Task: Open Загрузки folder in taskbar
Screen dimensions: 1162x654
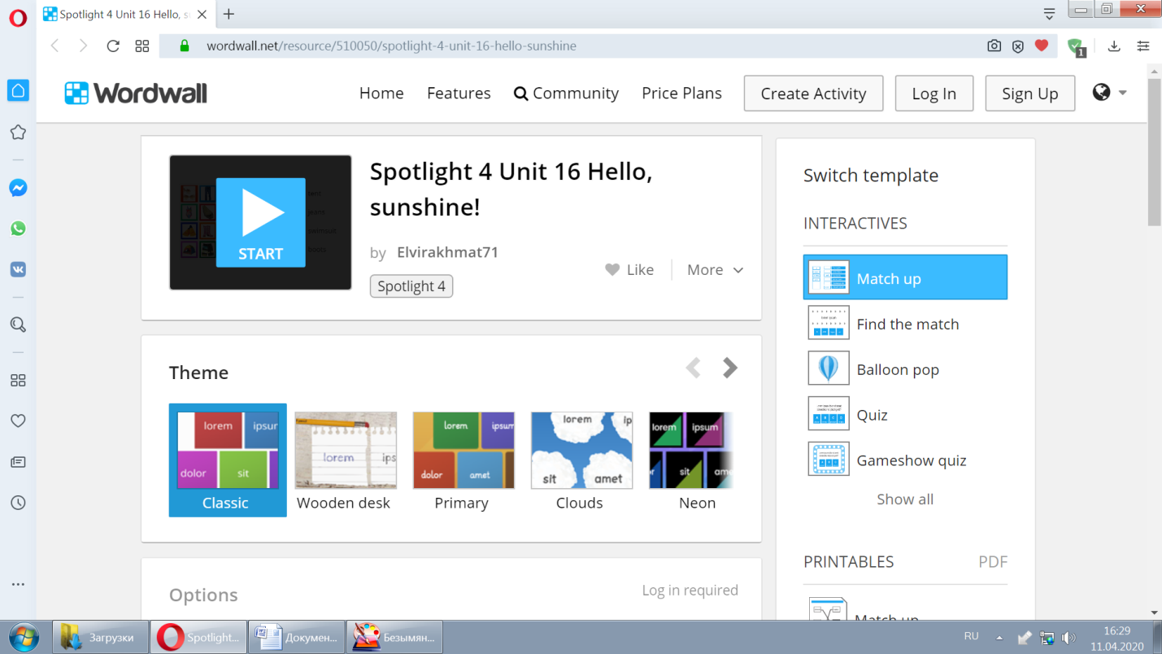Action: (101, 637)
